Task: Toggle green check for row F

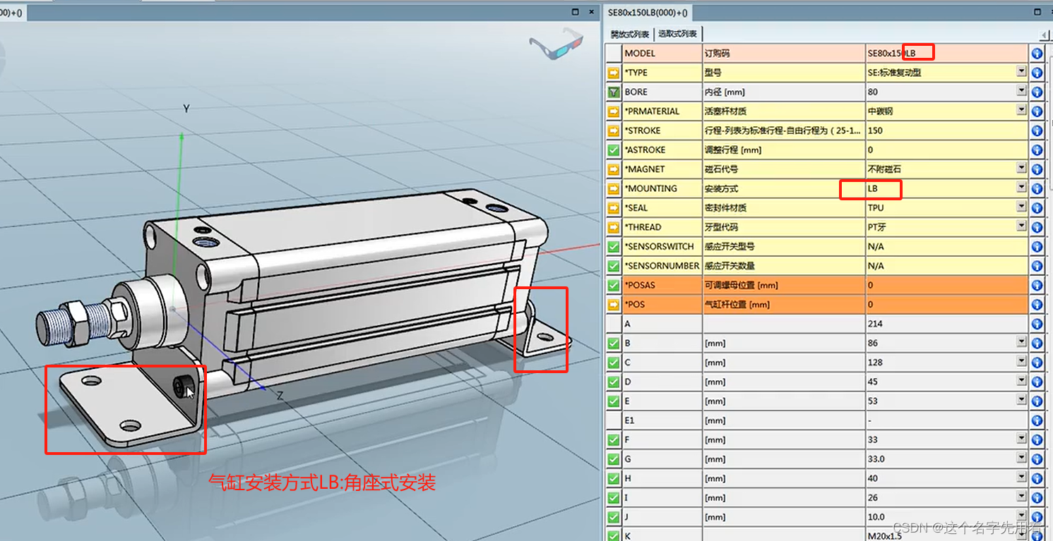Action: click(x=613, y=440)
